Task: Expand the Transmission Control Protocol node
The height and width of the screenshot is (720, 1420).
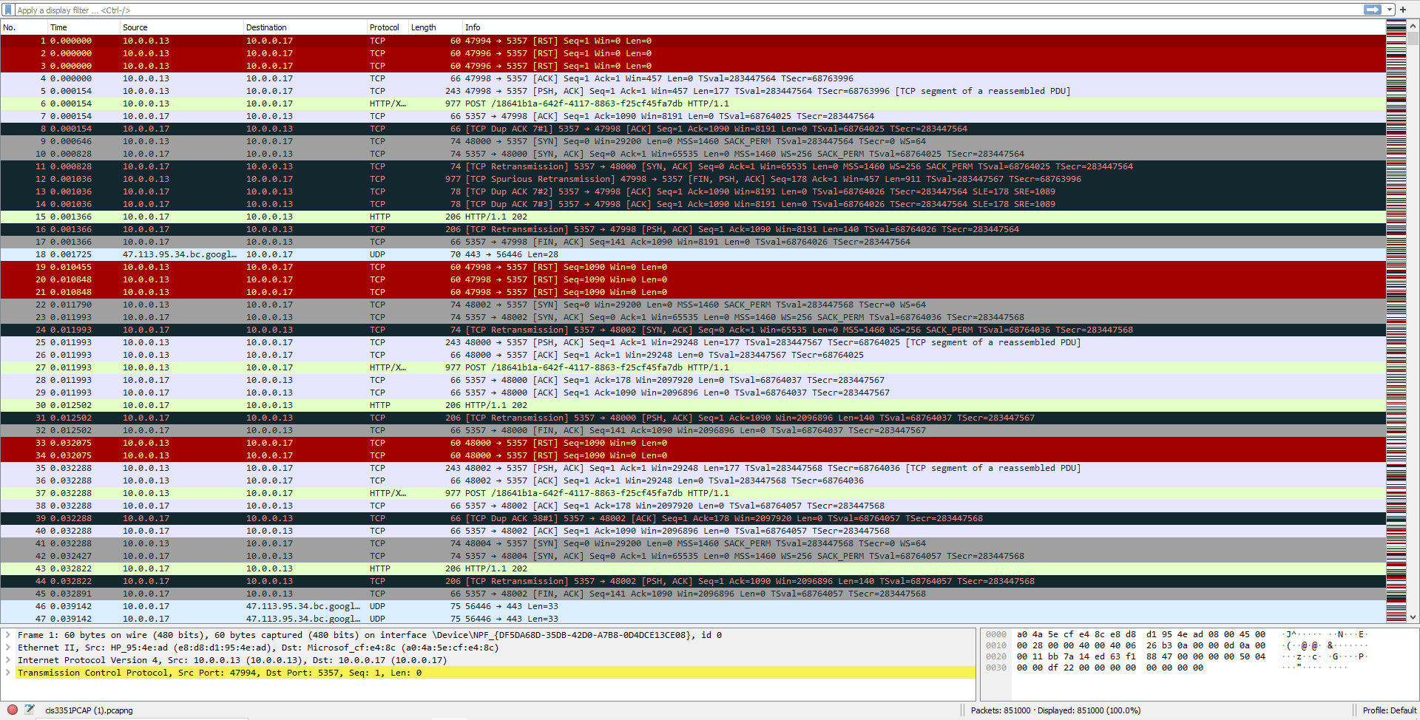Action: pyautogui.click(x=7, y=673)
